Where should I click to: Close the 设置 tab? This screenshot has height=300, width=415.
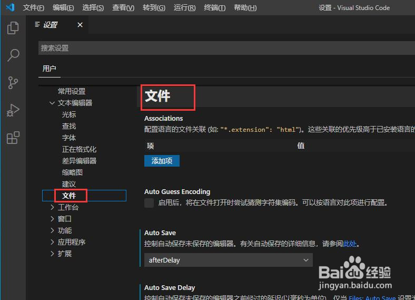point(80,25)
